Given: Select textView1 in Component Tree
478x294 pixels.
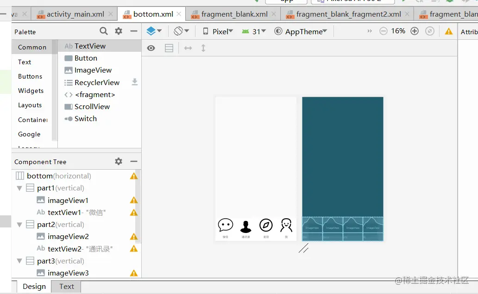Looking at the screenshot, I should (71, 213).
